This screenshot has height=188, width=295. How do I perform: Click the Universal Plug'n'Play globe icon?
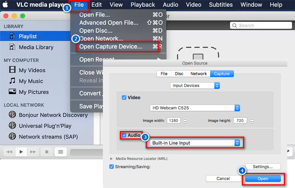[x=13, y=125]
